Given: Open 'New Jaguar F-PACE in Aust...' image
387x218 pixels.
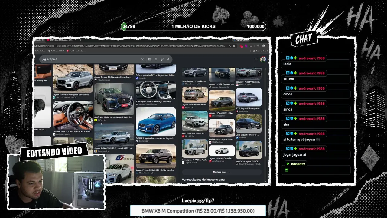Looking at the screenshot, I should tap(195, 149).
